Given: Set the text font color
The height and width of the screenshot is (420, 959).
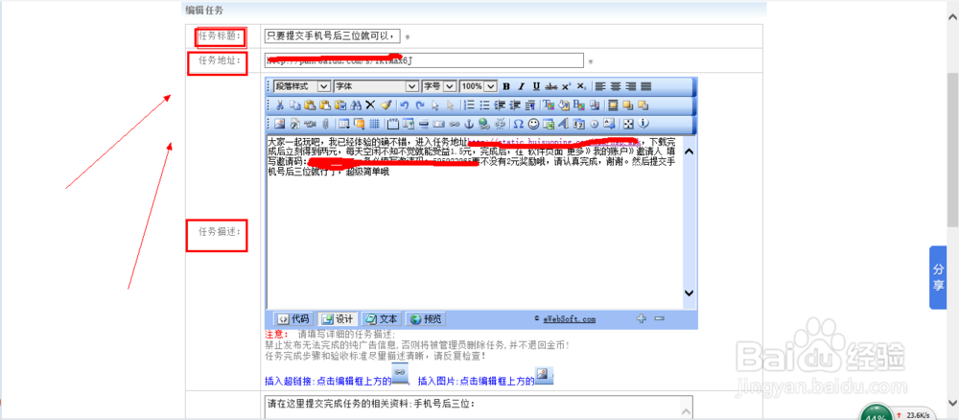Looking at the screenshot, I should (548, 105).
